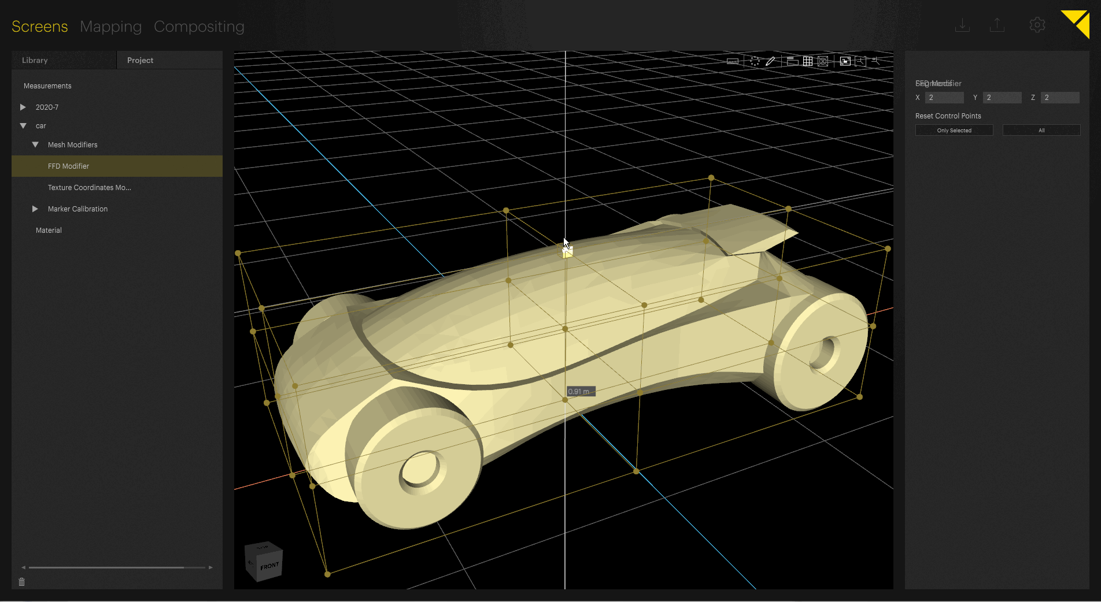This screenshot has height=602, width=1101.
Task: Click the projector test pattern icon
Action: coord(823,61)
